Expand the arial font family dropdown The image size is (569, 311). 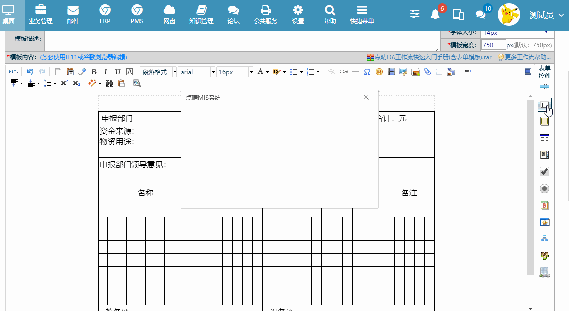tap(197, 72)
